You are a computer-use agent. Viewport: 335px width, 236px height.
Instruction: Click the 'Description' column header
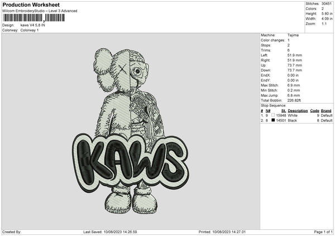tap(298, 111)
